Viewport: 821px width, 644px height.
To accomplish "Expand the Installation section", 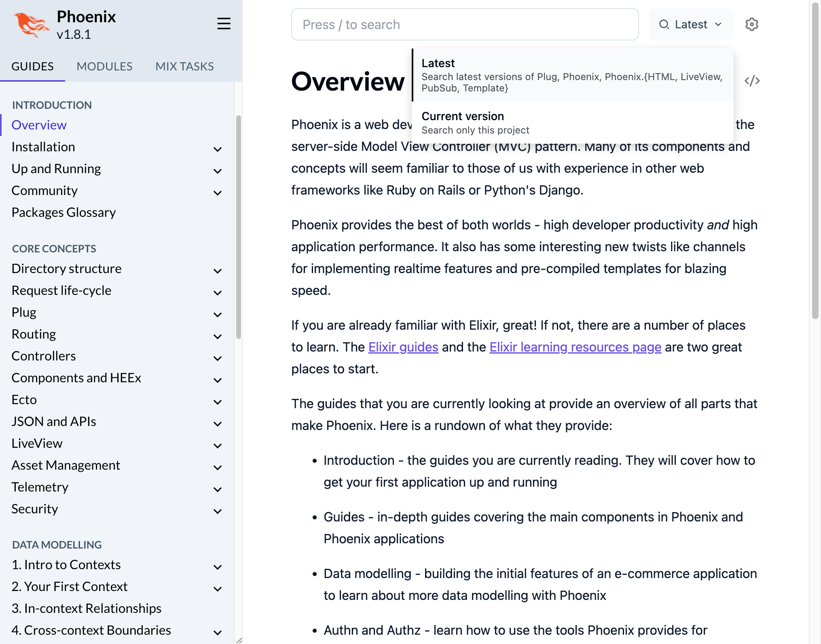I will (217, 149).
